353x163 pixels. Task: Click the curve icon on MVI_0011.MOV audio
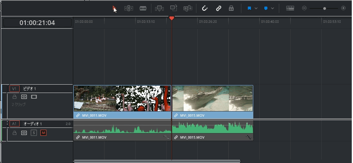[x=167, y=137]
